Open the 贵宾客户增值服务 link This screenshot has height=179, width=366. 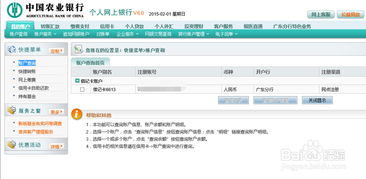tap(36, 132)
